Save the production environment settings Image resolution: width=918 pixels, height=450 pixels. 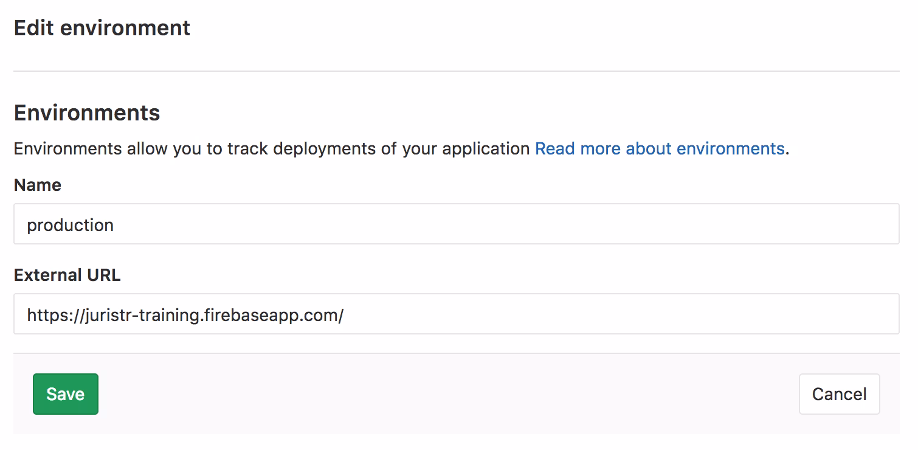pyautogui.click(x=65, y=394)
